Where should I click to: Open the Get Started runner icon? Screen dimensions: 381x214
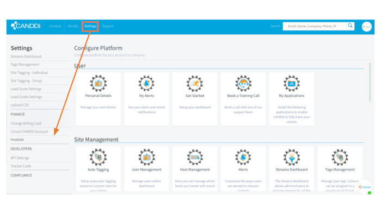195,83
